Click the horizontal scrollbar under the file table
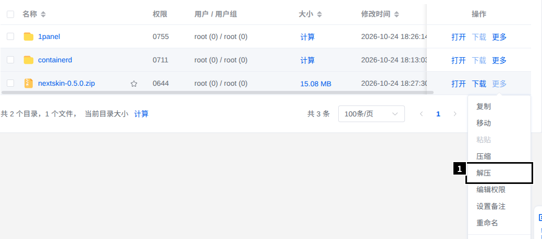The image size is (542, 239). point(217,92)
